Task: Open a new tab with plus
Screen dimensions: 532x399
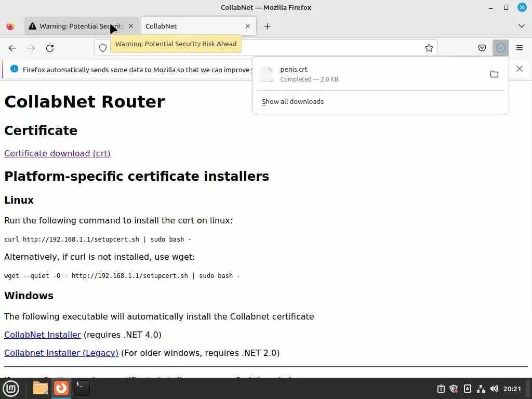Action: [268, 26]
